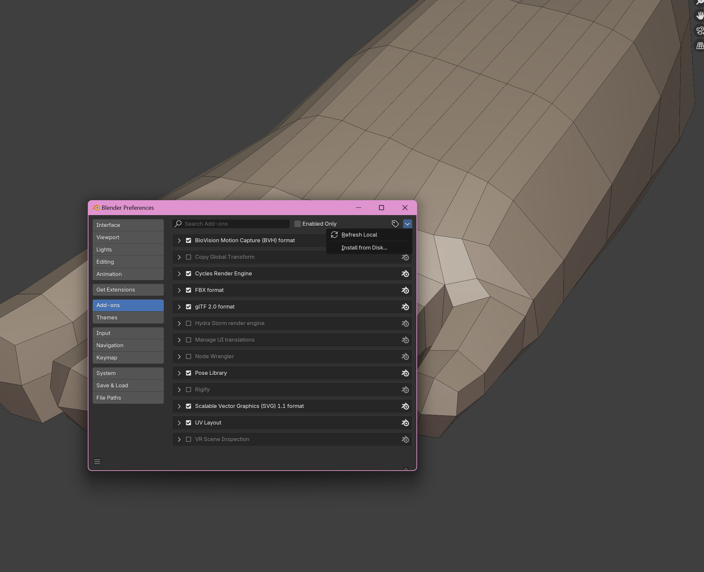Open the Themes preferences tab
Viewport: 704px width, 572px height.
pyautogui.click(x=128, y=317)
